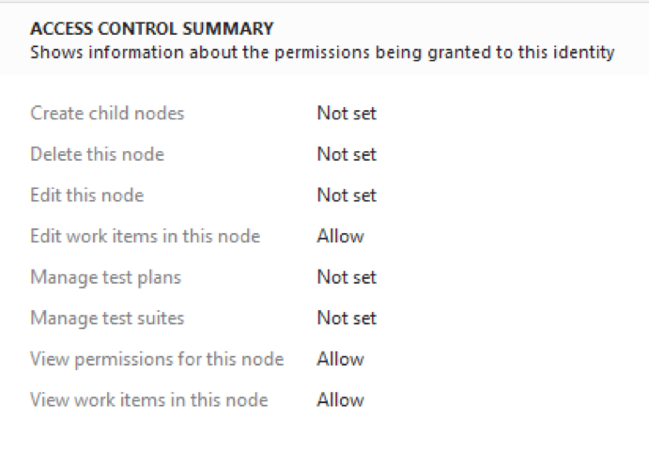649x452 pixels.
Task: Select 'View permissions for this node' label
Action: pyautogui.click(x=157, y=359)
